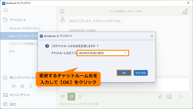Click the chat room history clock icon

coord(5,20)
